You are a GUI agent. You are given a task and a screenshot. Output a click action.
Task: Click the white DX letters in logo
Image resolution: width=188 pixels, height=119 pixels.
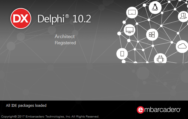(x=21, y=18)
